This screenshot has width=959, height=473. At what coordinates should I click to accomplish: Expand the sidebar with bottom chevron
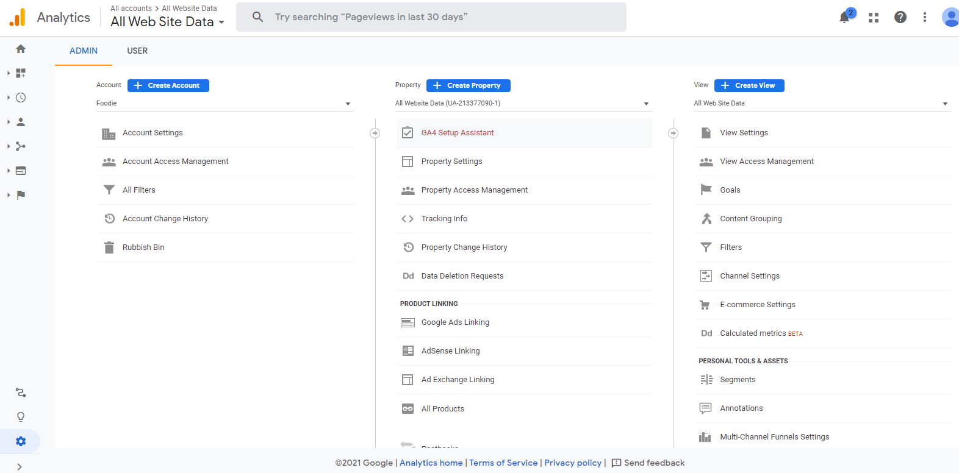[x=20, y=467]
